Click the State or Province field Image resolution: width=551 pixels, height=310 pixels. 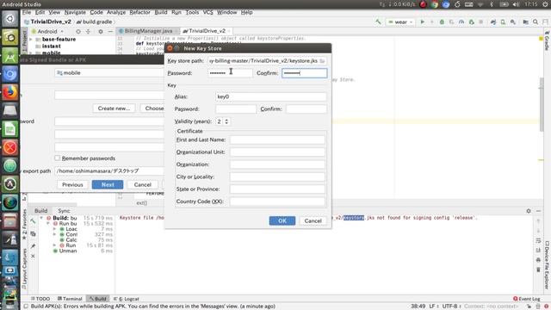pyautogui.click(x=277, y=189)
